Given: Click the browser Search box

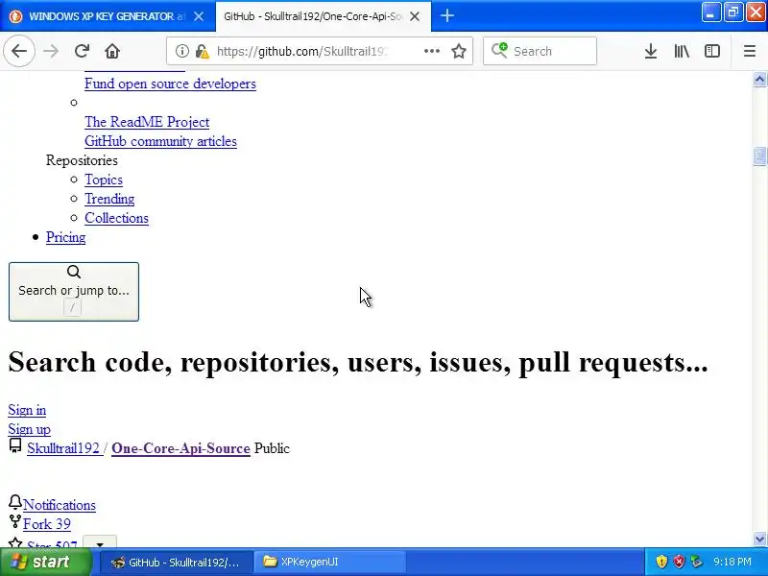Looking at the screenshot, I should click(540, 51).
